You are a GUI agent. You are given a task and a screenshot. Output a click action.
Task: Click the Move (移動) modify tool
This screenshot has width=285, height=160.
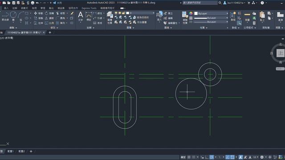(38, 13)
